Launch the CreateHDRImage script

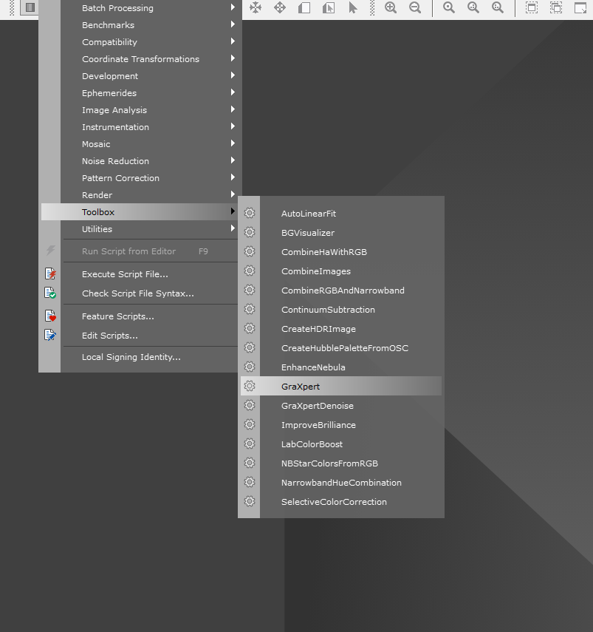point(341,329)
